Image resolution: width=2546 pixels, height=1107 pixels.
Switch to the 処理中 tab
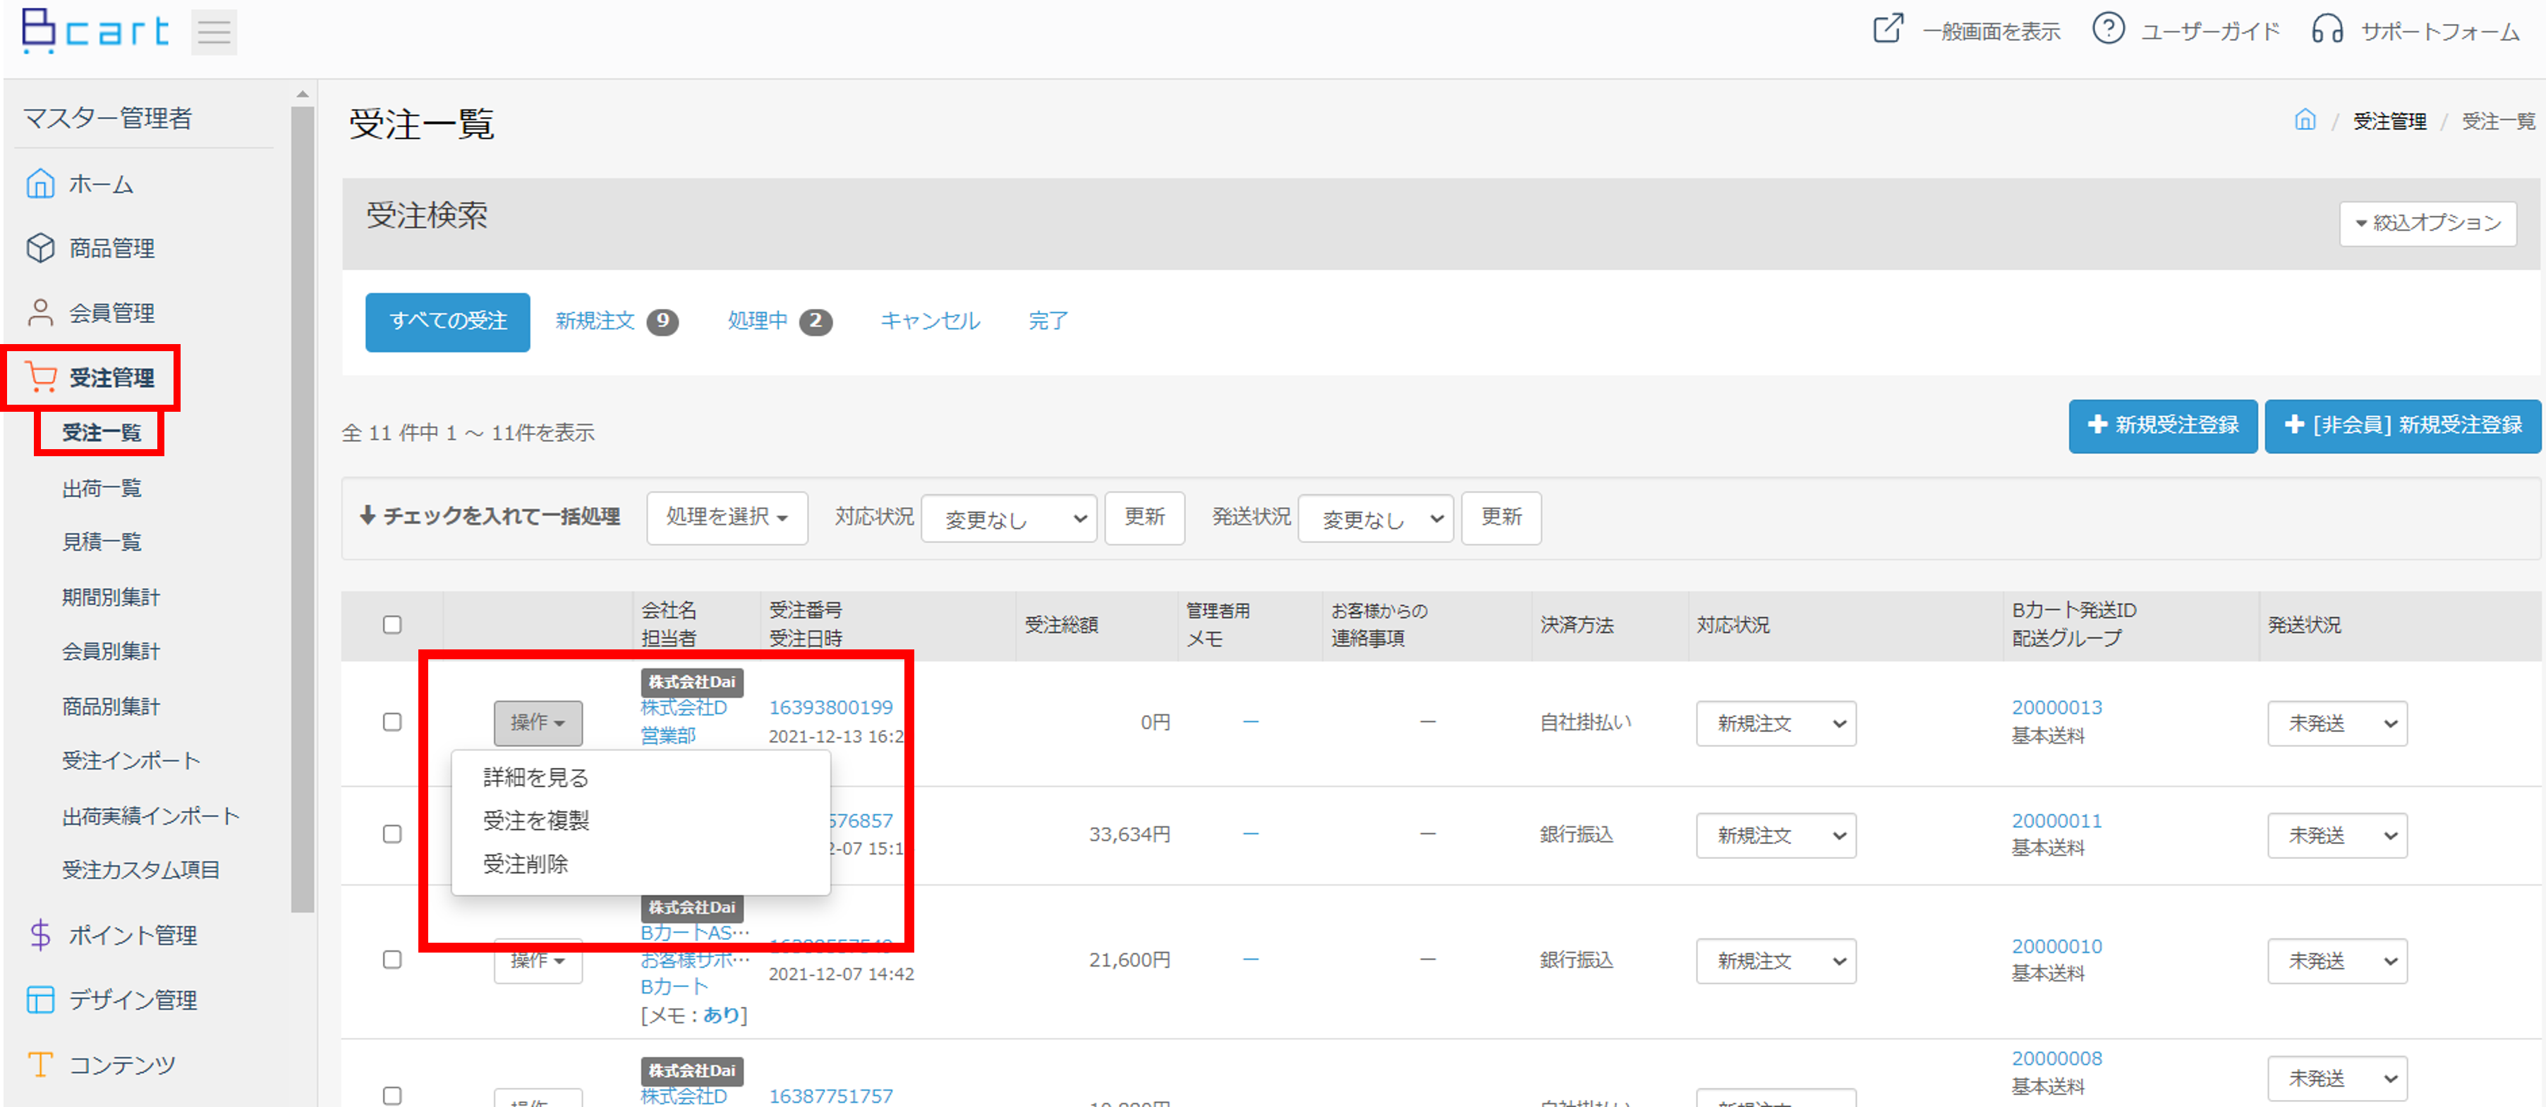pyautogui.click(x=780, y=322)
